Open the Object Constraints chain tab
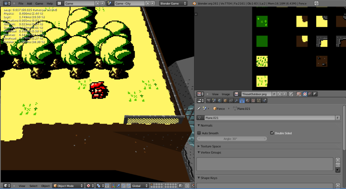 point(231,101)
